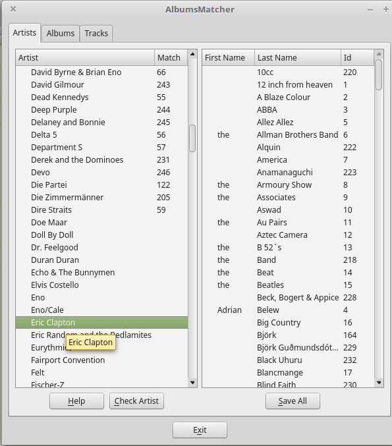392x446 pixels.
Task: Select Department S artist row
Action: pyautogui.click(x=102, y=148)
